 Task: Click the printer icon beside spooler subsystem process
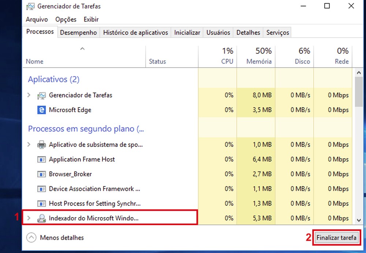[41, 144]
